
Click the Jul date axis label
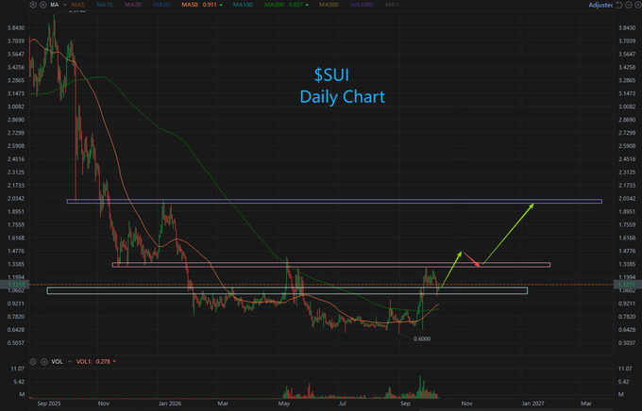pos(342,403)
